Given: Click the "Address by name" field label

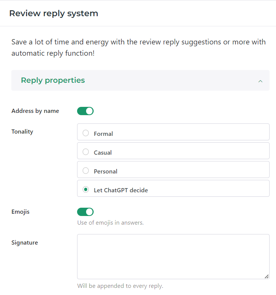Looking at the screenshot, I should pos(35,111).
